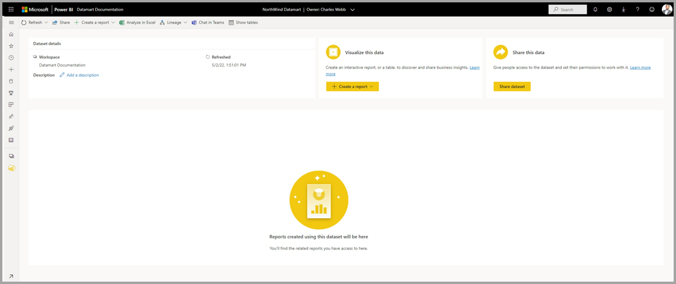Click the feedback smiley icon
Image resolution: width=676 pixels, height=284 pixels.
pos(651,9)
